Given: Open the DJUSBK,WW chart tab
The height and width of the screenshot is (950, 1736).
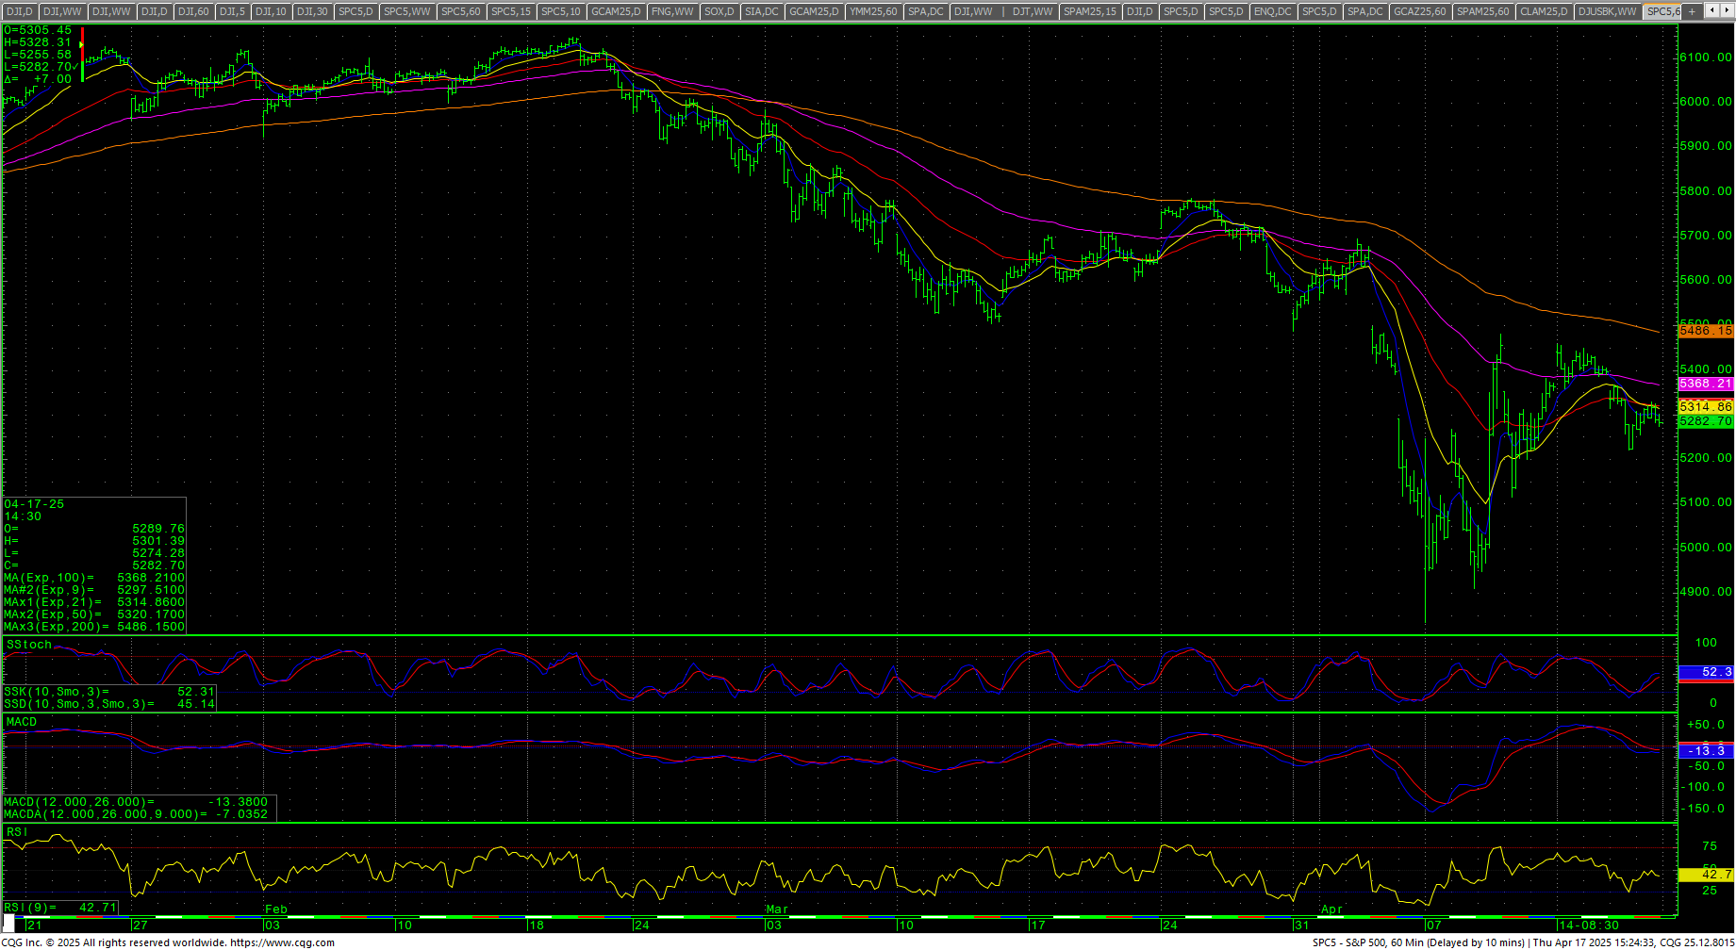Looking at the screenshot, I should pyautogui.click(x=1607, y=11).
